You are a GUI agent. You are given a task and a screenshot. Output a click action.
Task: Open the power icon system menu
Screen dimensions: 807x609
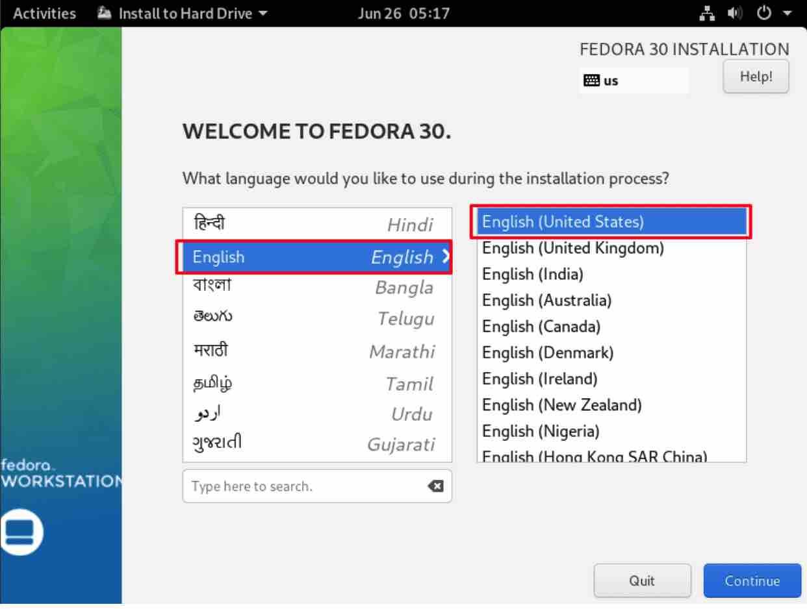(x=763, y=14)
